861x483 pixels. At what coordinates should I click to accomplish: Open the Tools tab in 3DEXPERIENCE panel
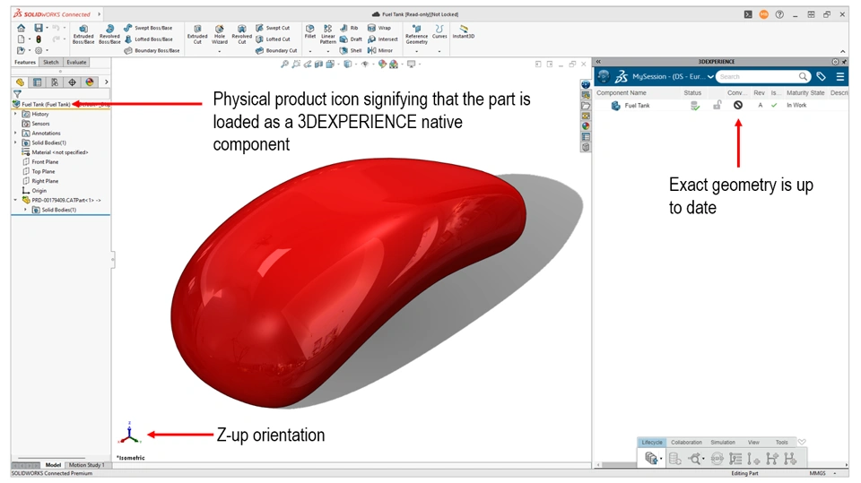(x=782, y=443)
